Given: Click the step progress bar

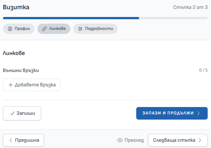Looking at the screenshot, I should pyautogui.click(x=105, y=18).
